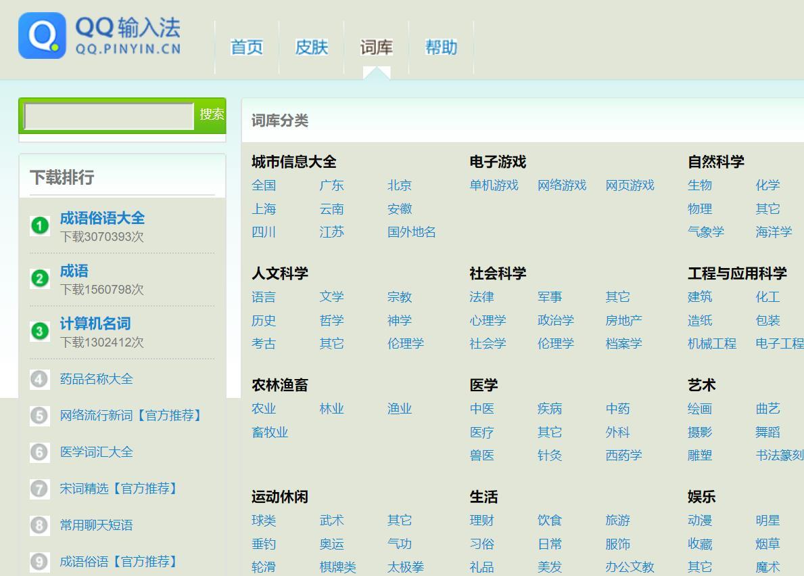Select the 哲学 category

[332, 321]
